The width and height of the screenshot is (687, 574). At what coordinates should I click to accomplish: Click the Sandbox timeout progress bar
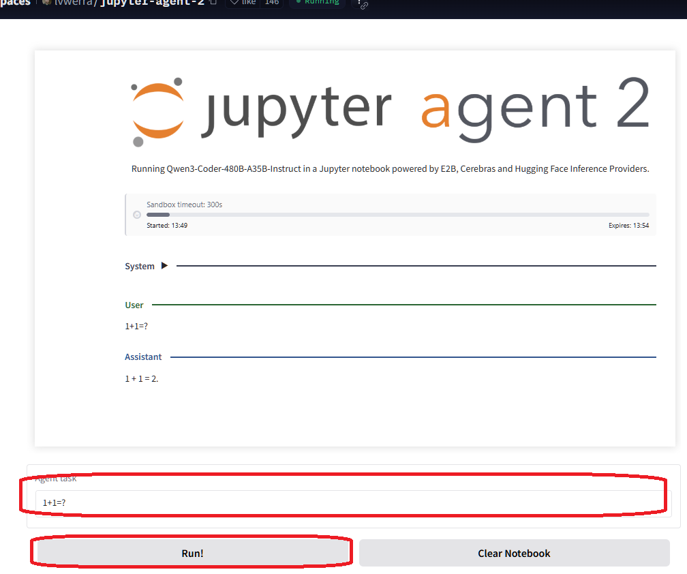pos(397,215)
